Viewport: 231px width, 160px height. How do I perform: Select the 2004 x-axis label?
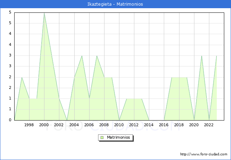point(74,125)
